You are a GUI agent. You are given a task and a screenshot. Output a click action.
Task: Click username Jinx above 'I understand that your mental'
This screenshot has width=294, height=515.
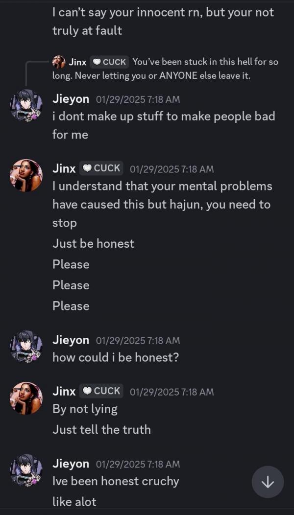(64, 169)
